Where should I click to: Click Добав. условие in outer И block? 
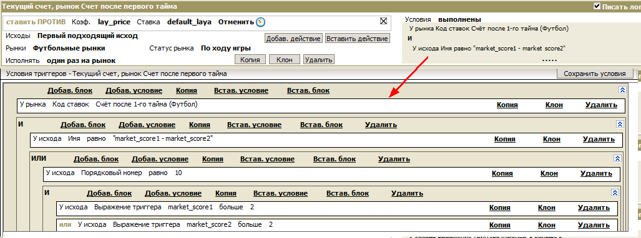(x=147, y=125)
